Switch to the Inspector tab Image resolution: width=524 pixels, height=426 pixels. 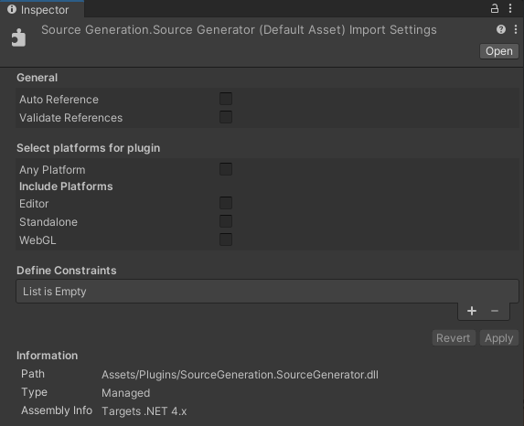(42, 9)
